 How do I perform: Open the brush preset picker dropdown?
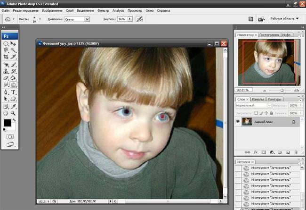[x=40, y=19]
